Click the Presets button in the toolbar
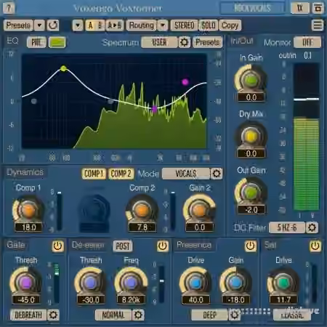Viewport: 327px width, 327px height. (18, 25)
